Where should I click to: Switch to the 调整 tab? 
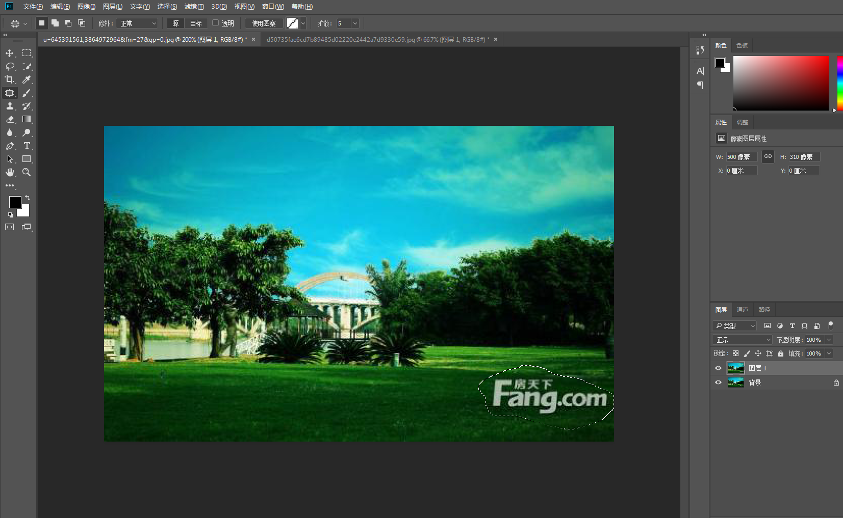(x=743, y=122)
